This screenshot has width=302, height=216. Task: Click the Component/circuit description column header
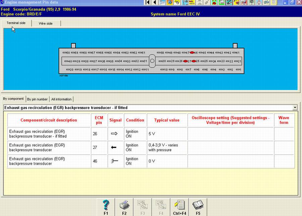coord(49,120)
